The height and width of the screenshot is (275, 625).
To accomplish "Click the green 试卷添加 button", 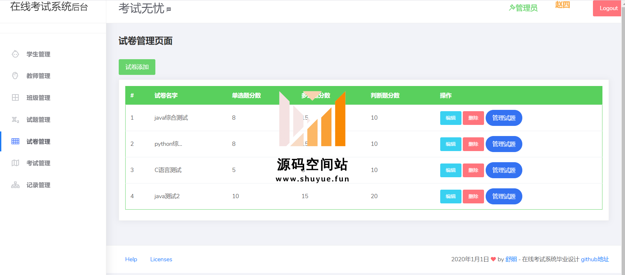I will [137, 67].
